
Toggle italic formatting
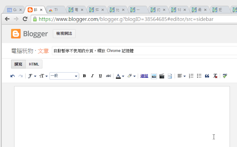[x=92, y=76]
